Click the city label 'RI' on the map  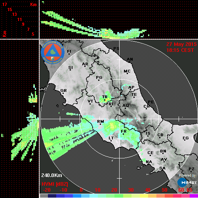click(111, 104)
